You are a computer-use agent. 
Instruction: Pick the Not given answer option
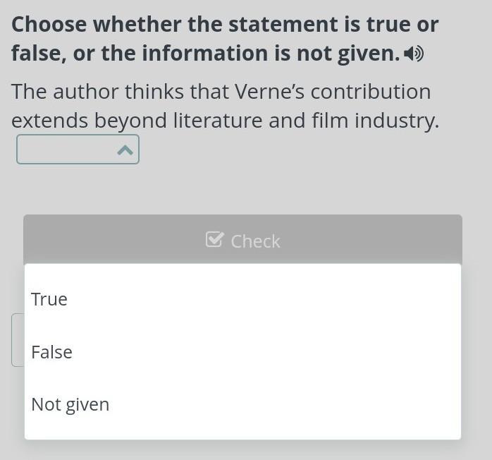(242, 404)
